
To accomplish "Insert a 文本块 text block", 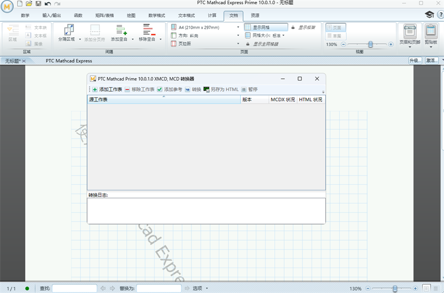I will [36, 27].
